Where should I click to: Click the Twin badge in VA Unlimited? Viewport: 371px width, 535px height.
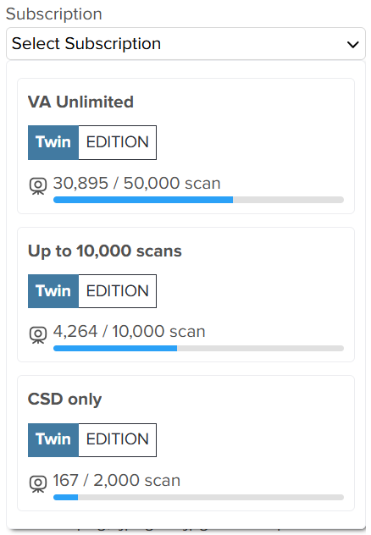[x=53, y=142]
